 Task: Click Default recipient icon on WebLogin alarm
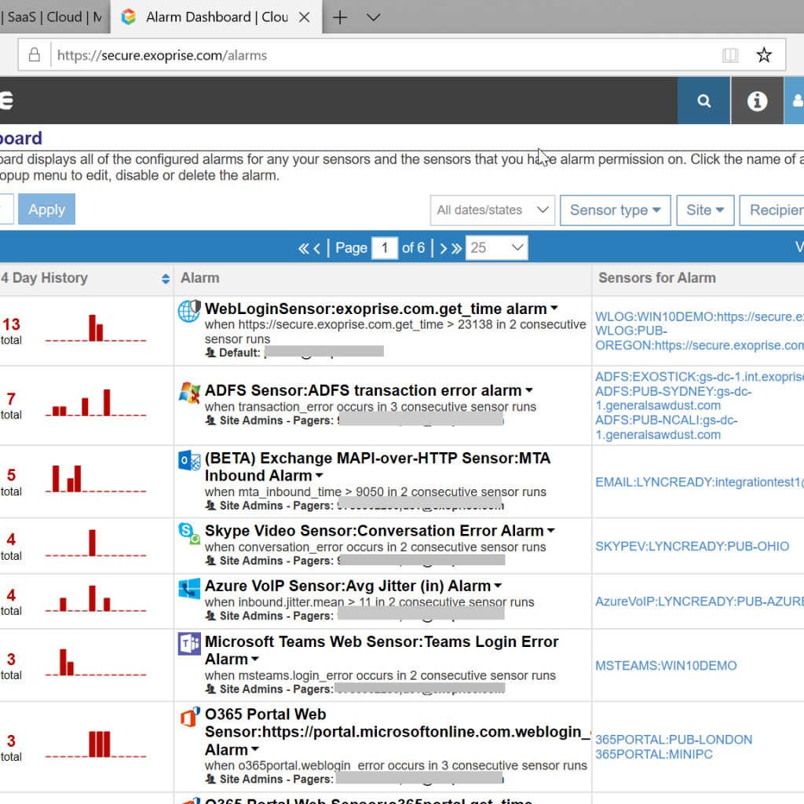(x=210, y=353)
